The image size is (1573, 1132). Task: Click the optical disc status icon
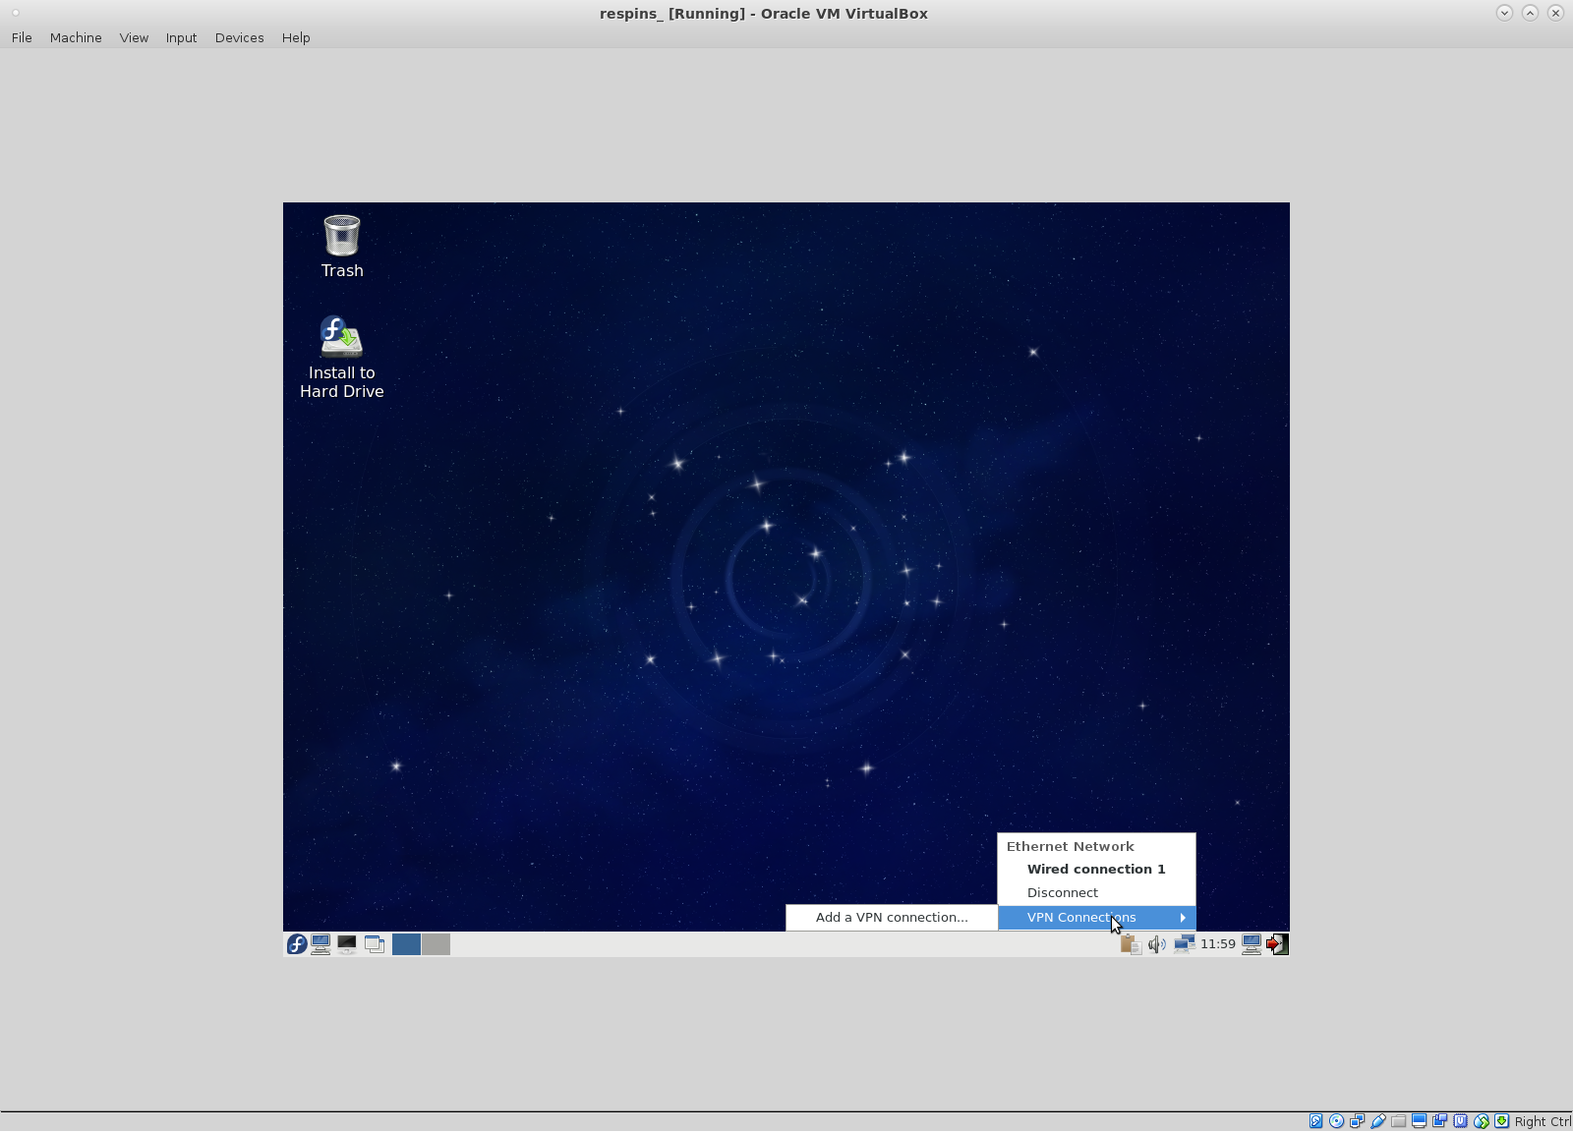click(x=1336, y=1121)
